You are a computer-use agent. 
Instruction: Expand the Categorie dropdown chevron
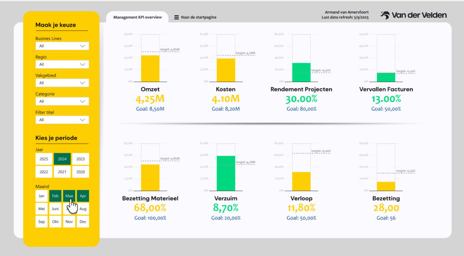(83, 101)
